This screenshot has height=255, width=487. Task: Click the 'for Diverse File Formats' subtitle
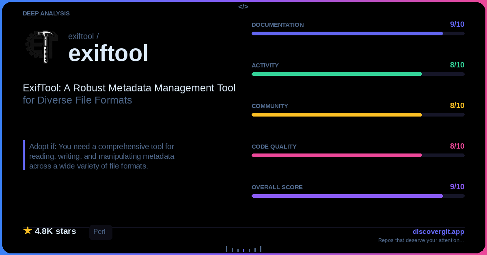[x=78, y=100]
